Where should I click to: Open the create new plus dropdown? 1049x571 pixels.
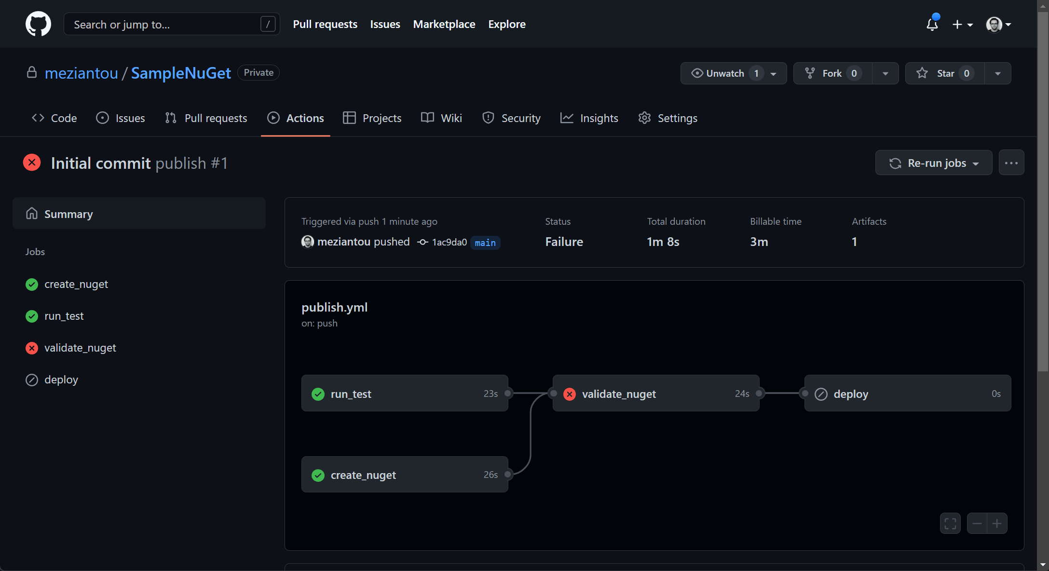(962, 24)
